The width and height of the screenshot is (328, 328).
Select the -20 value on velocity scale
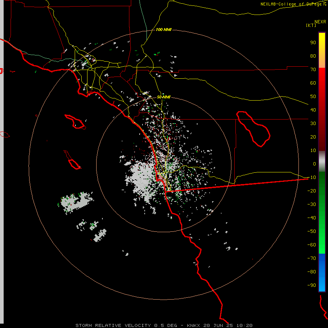coord(312,191)
